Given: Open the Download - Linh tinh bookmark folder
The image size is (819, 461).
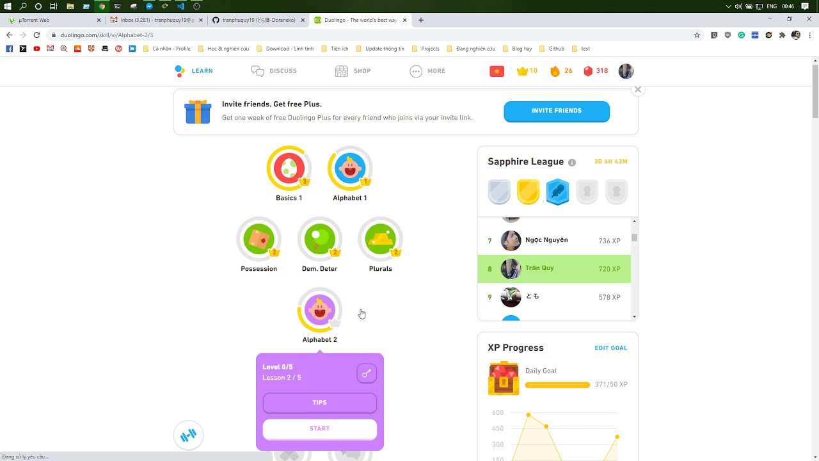Looking at the screenshot, I should click(285, 49).
